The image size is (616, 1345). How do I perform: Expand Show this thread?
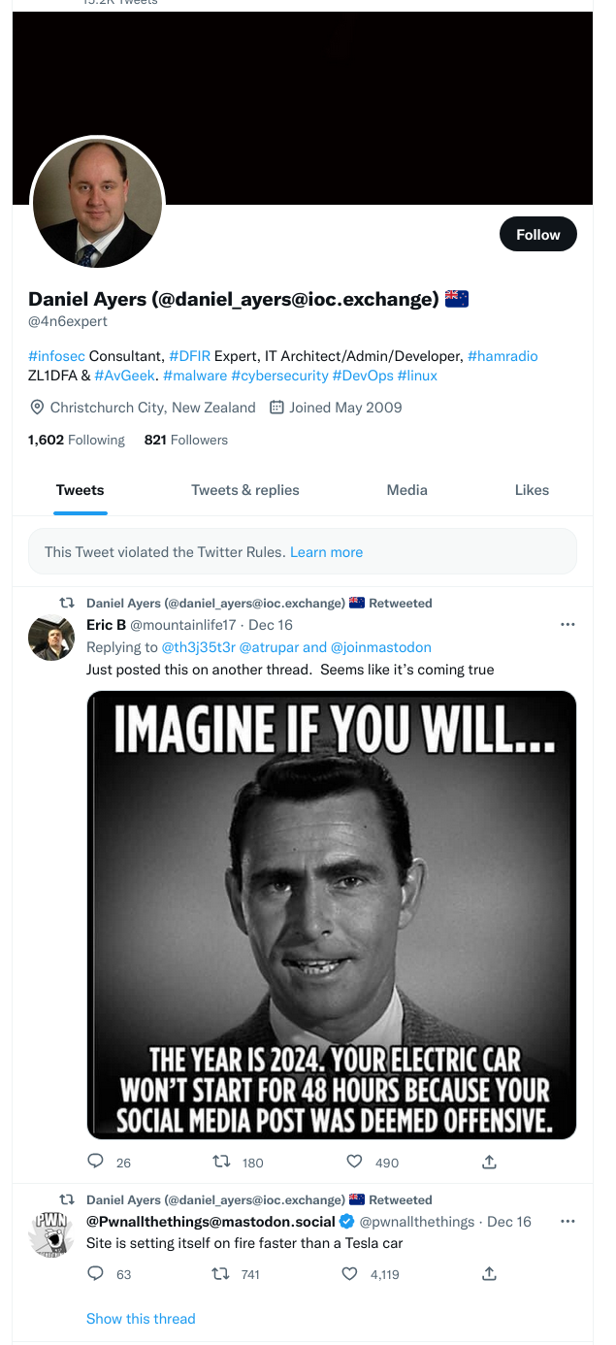click(x=141, y=1318)
